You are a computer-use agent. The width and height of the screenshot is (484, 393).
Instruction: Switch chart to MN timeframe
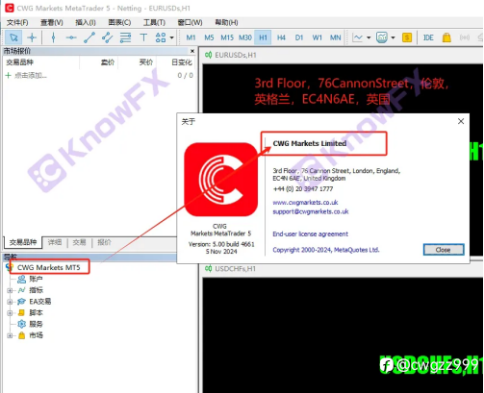coord(336,37)
